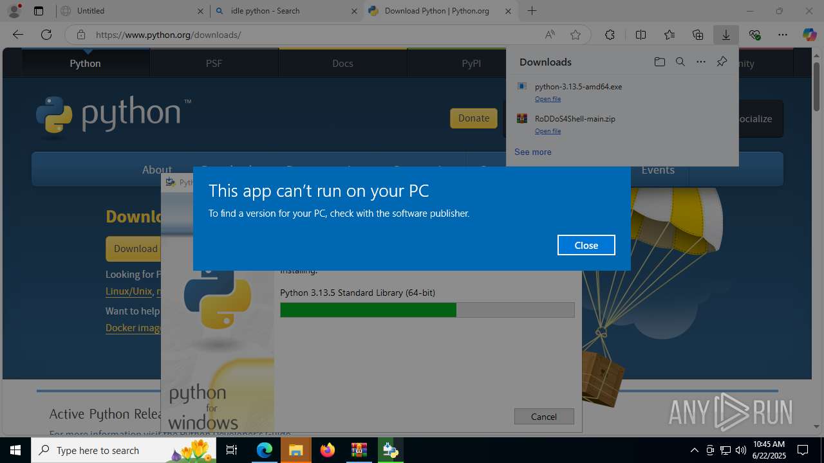824x463 pixels.
Task: Click See more in Downloads panel
Action: click(x=532, y=152)
